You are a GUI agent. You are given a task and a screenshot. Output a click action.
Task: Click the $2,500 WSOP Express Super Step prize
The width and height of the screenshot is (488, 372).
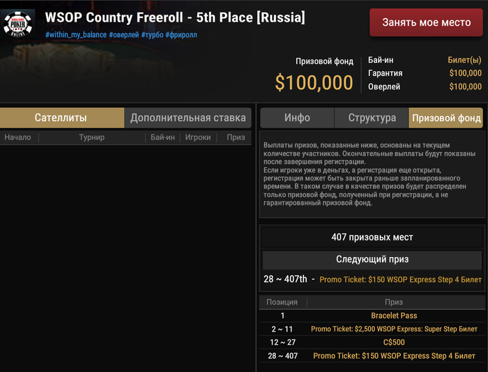394,329
